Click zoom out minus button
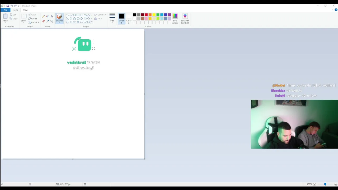Image resolution: width=338 pixels, height=190 pixels. click(314, 184)
